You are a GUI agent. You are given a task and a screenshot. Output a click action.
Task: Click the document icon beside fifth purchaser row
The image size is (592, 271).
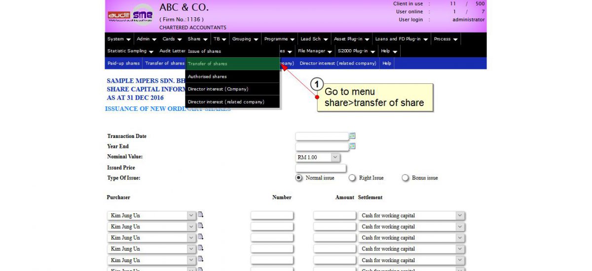(x=201, y=260)
